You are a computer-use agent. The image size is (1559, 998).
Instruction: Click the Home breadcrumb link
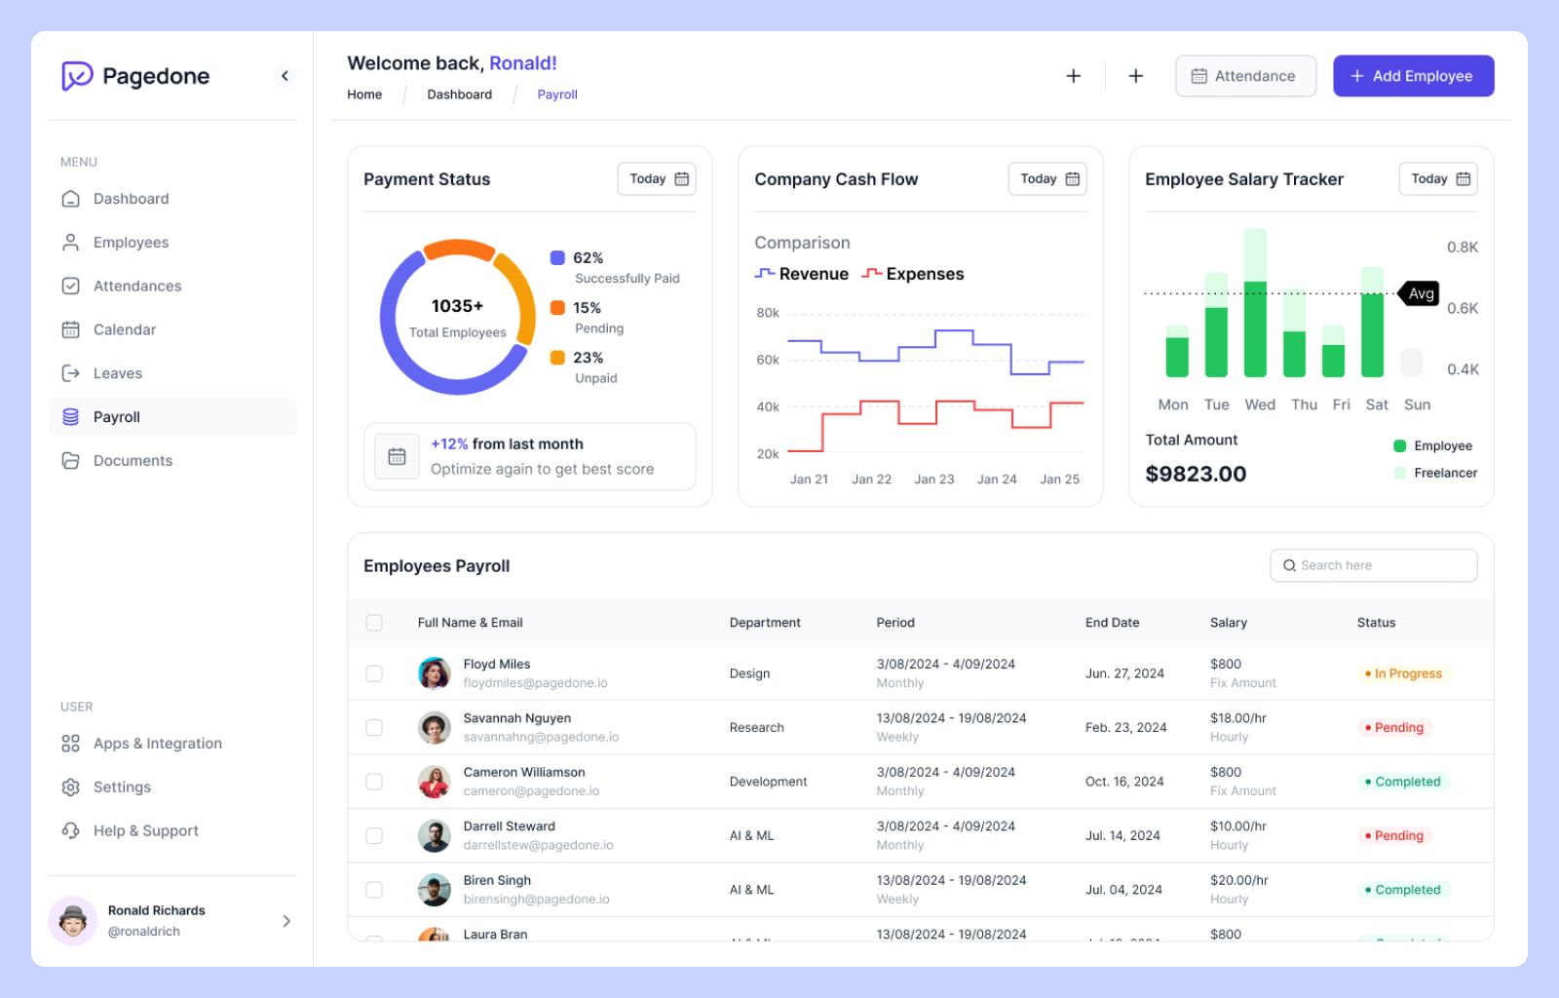[364, 95]
